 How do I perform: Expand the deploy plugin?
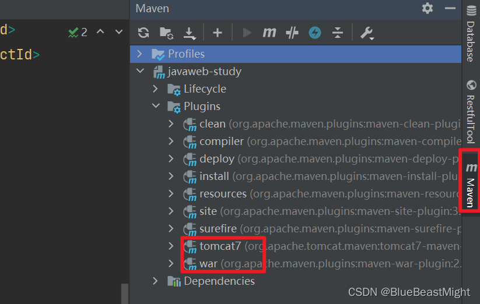pyautogui.click(x=171, y=158)
